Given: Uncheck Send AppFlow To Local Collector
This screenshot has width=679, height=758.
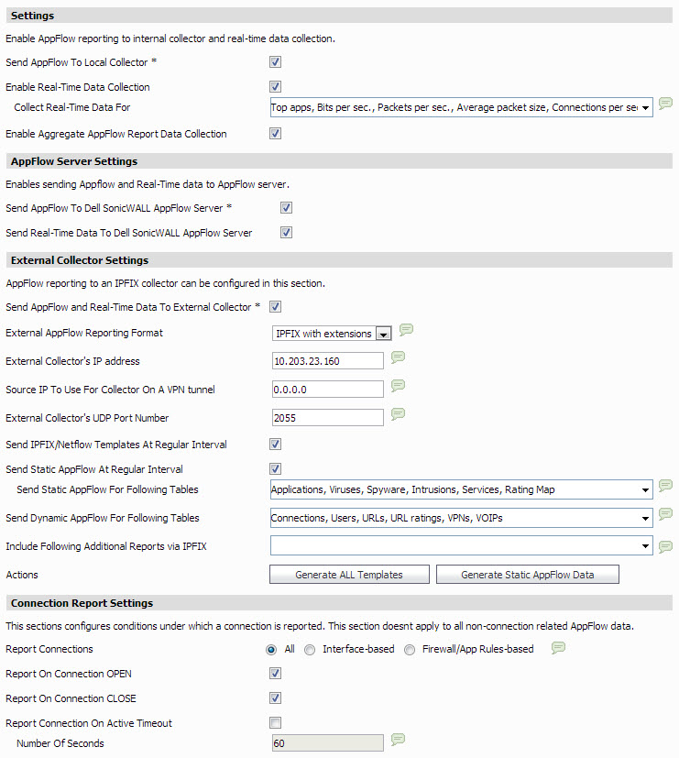Looking at the screenshot, I should coord(276,62).
